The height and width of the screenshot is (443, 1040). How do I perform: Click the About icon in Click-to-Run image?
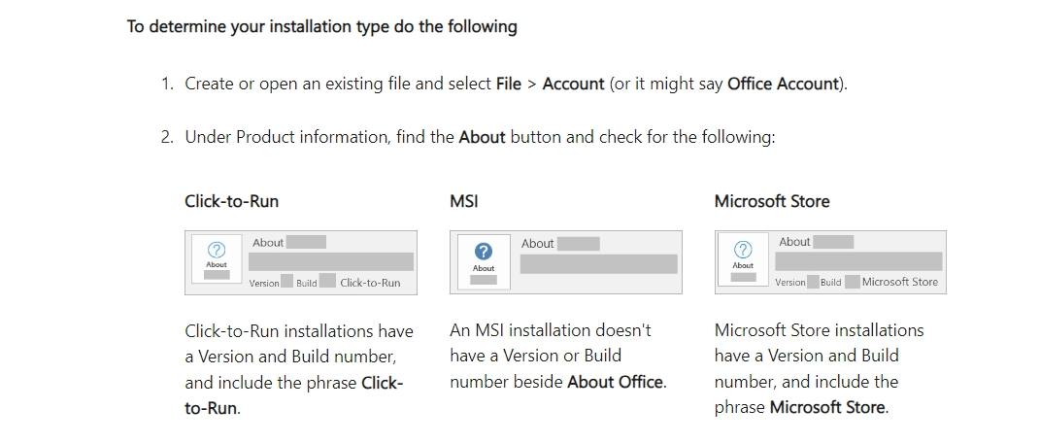217,250
